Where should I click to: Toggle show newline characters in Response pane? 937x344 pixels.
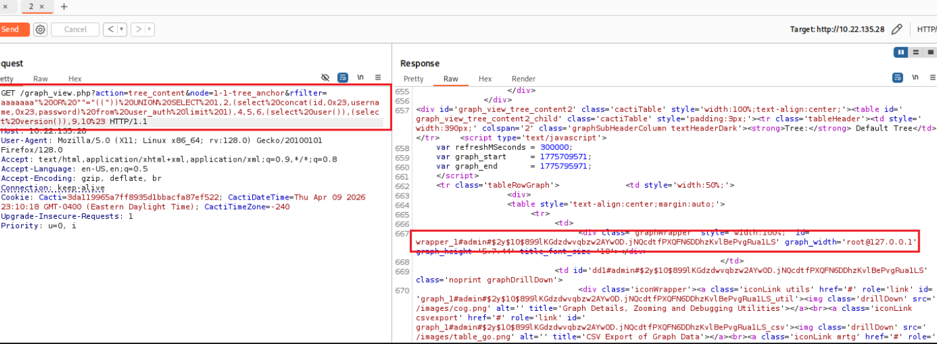(x=916, y=78)
